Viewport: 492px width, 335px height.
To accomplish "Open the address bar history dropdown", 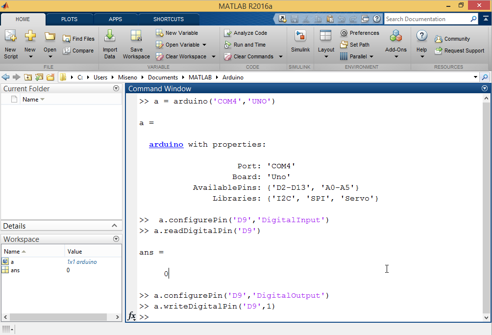I will tap(475, 77).
